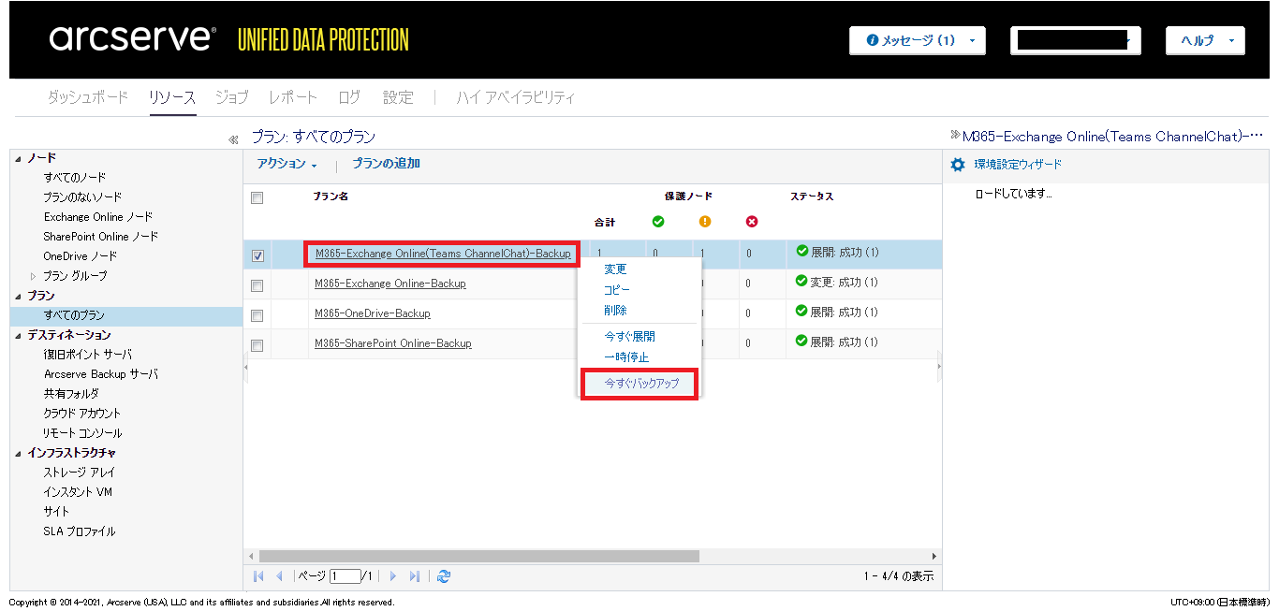1279x611 pixels.
Task: Select SLA プロファイル in the tree
Action: tap(80, 531)
